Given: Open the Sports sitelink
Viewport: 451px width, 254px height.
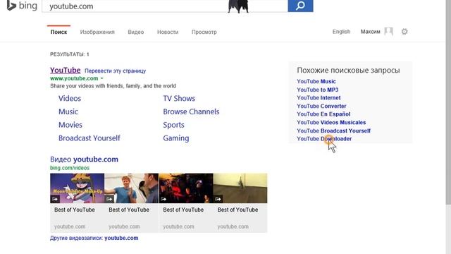Looking at the screenshot, I should (173, 125).
